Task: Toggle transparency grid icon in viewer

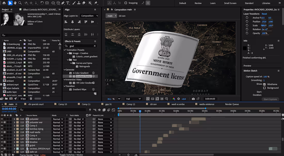Action: click(x=153, y=99)
